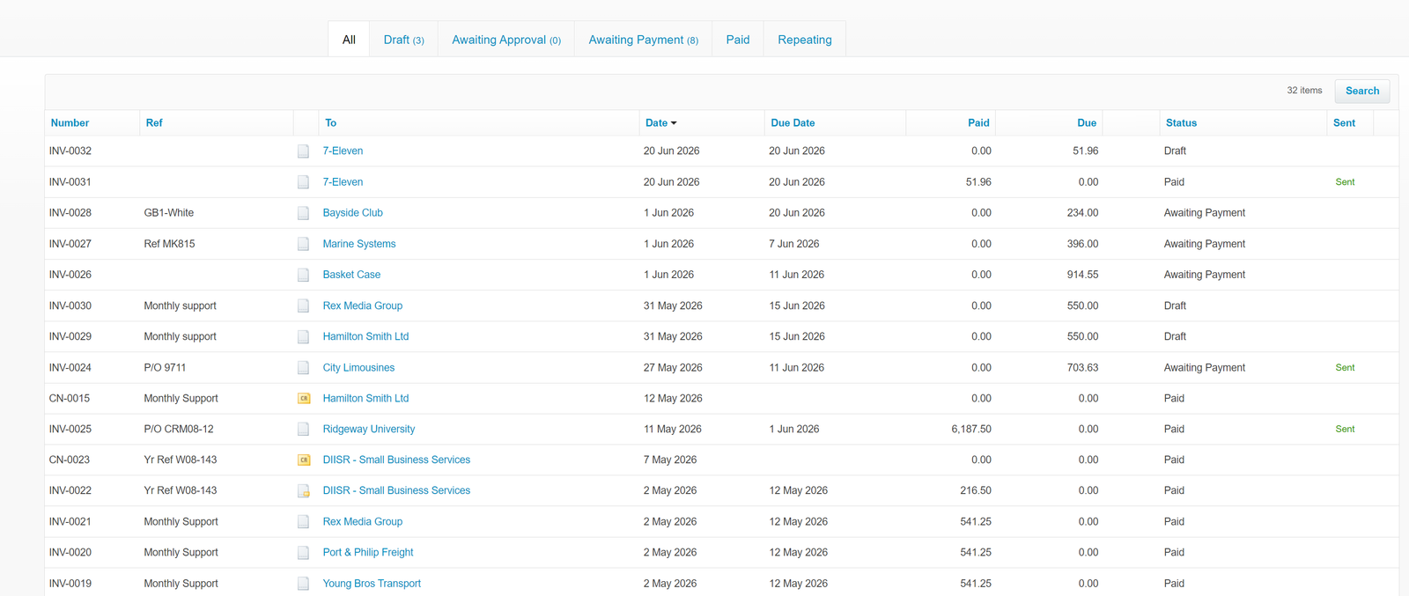Open Hamilton Smith Ltd link on CN-0015 row
1409x596 pixels.
click(365, 398)
